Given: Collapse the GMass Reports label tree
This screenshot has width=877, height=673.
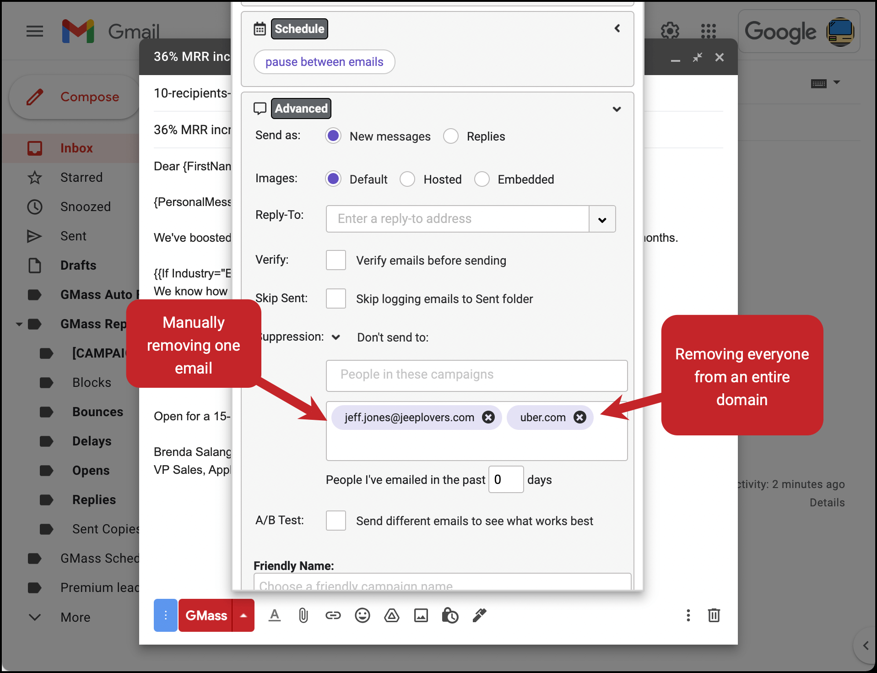Looking at the screenshot, I should (19, 324).
